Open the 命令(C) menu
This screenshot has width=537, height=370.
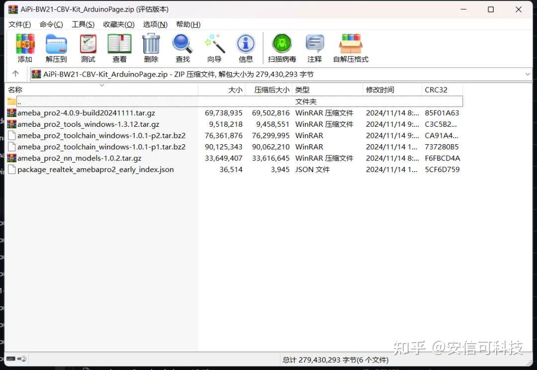51,24
